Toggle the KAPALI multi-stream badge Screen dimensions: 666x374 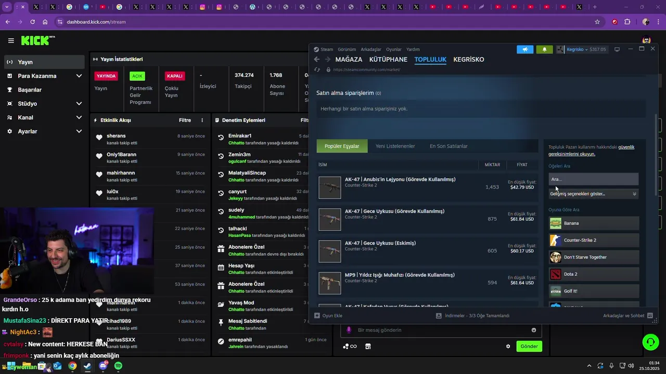(x=174, y=76)
